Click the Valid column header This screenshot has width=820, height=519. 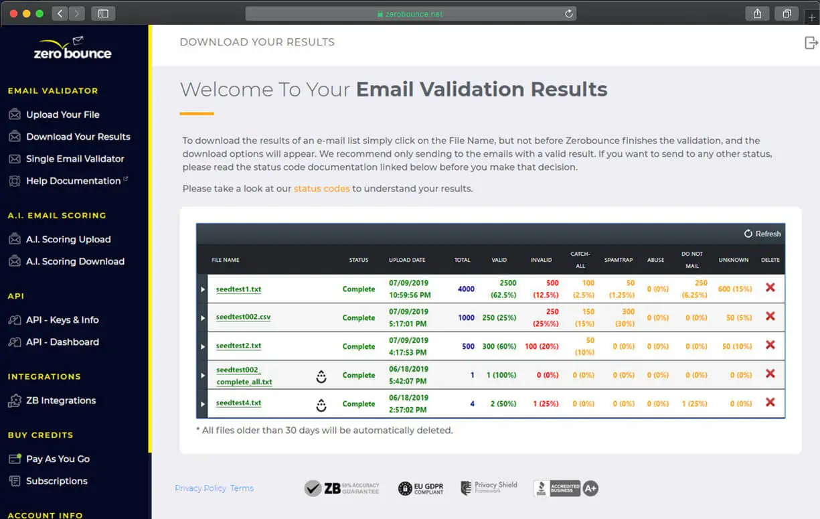[x=499, y=260]
